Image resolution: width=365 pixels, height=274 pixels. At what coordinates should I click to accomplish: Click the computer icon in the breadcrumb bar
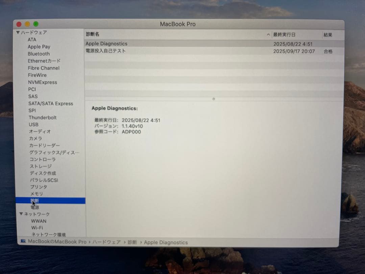tap(23, 242)
